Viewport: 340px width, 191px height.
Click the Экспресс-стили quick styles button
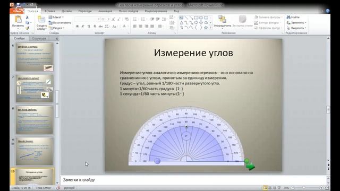[242, 22]
